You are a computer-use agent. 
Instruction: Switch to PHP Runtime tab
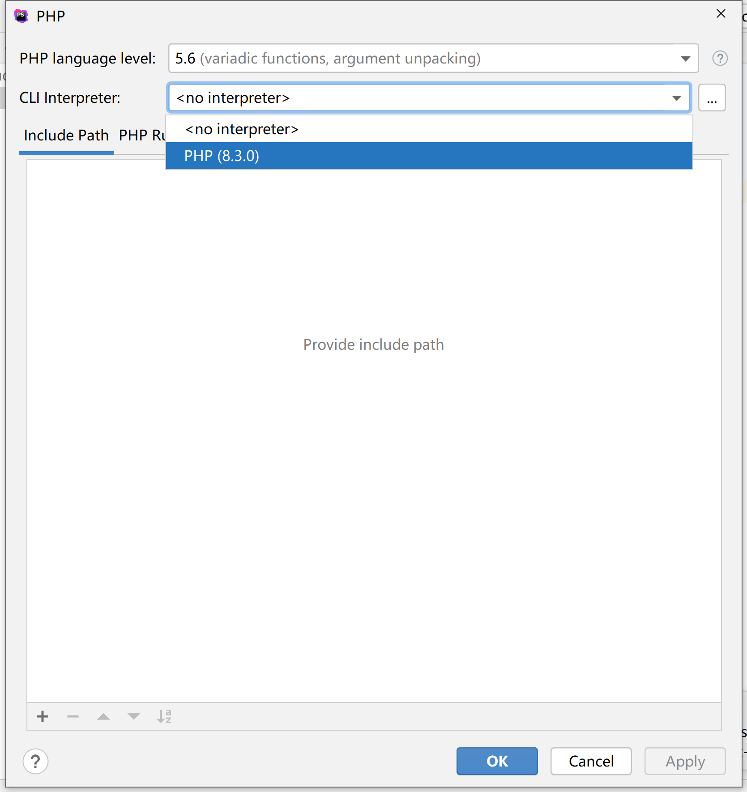click(x=142, y=135)
